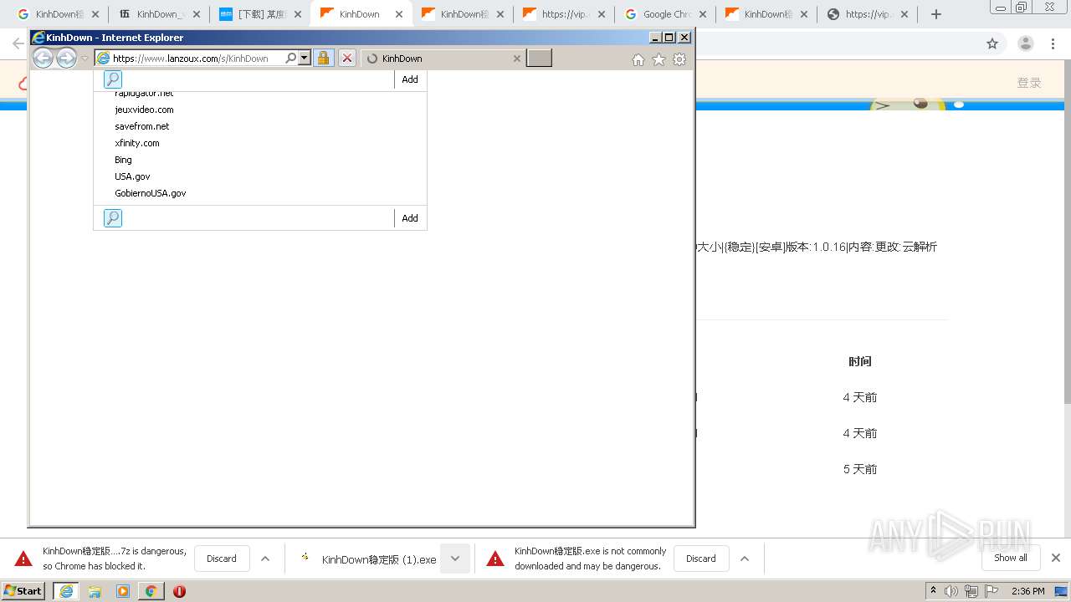Viewport: 1071px width, 602px height.
Task: Show hidden tray icons arrow
Action: tap(933, 591)
